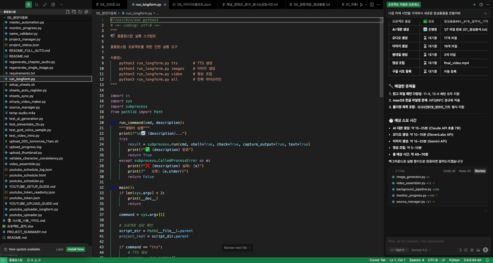
Task: Click the globe web search icon
Action: (472, 250)
